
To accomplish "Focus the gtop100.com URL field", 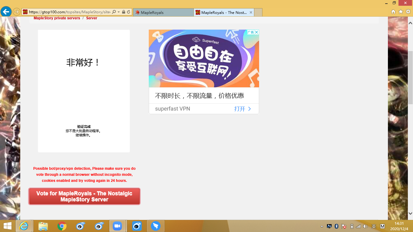I will [x=70, y=12].
